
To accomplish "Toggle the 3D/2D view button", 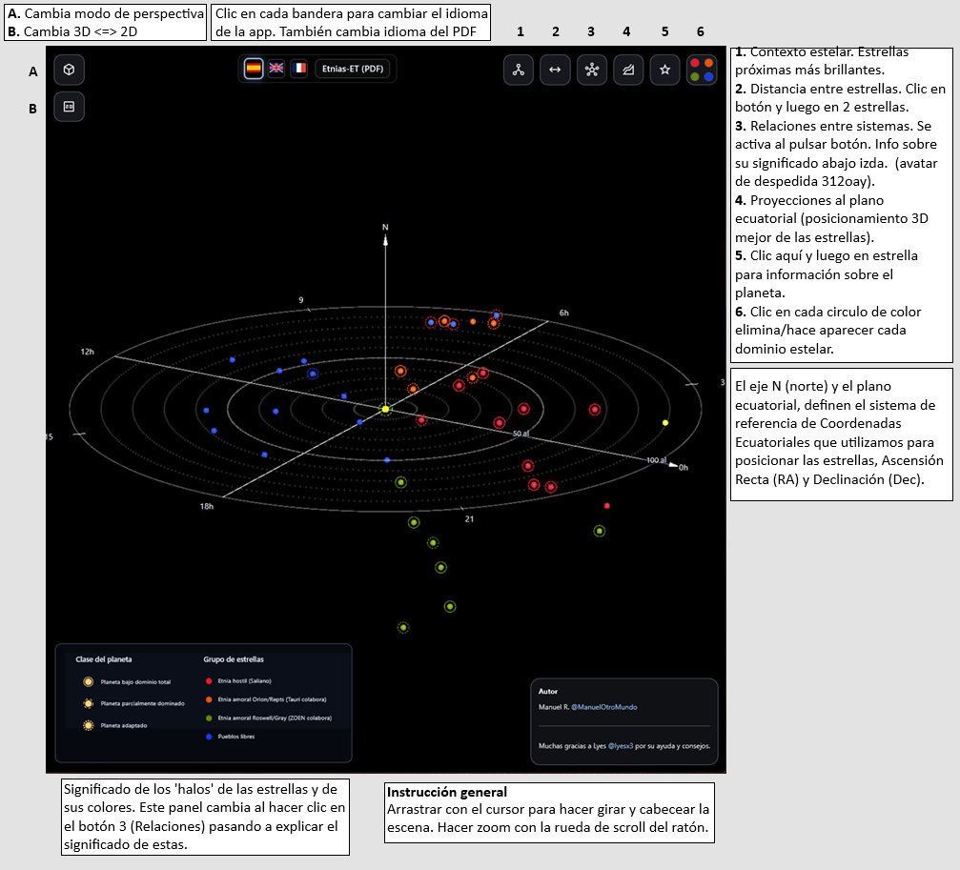I will (69, 107).
